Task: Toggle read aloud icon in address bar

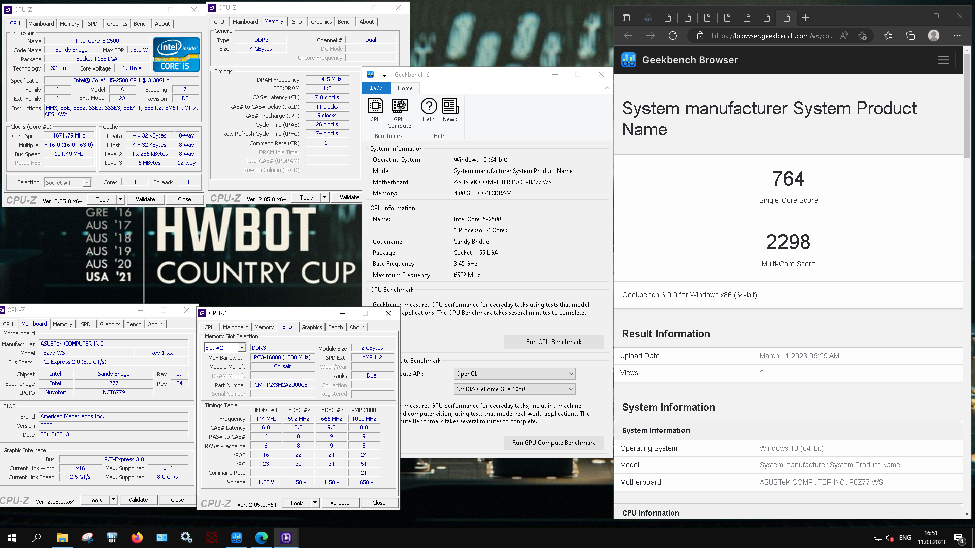Action: [x=844, y=36]
